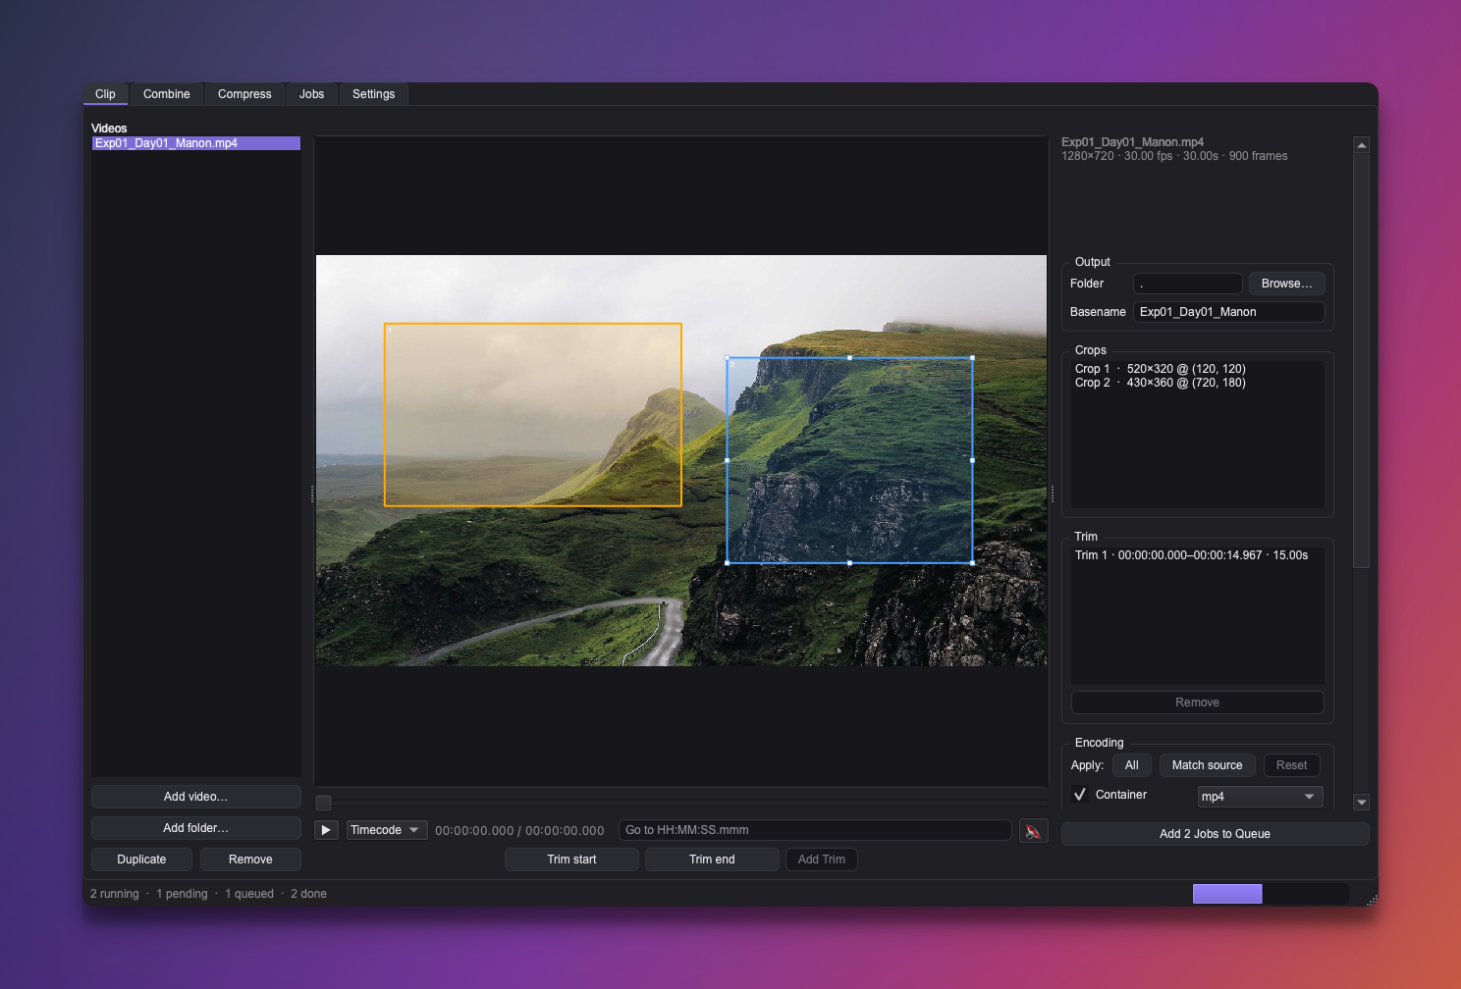Click the Trim start button
The image size is (1461, 989).
coord(571,859)
